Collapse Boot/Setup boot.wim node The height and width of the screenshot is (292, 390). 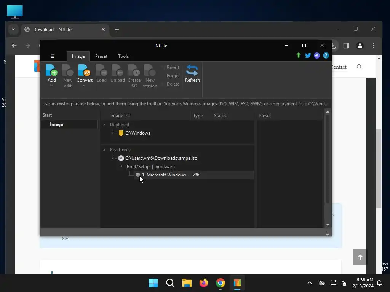(121, 167)
